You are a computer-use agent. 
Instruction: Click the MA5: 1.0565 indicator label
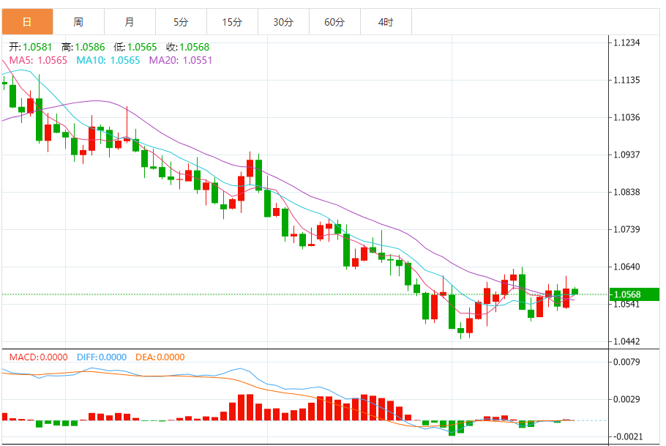pos(38,60)
